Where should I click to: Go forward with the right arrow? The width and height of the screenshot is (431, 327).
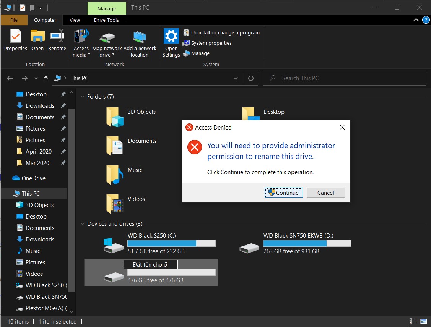[24, 78]
